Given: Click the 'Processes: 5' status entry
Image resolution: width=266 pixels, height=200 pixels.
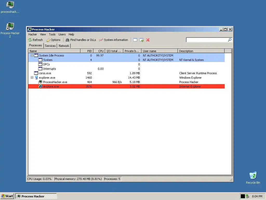Looking at the screenshot, I should click(112, 179).
